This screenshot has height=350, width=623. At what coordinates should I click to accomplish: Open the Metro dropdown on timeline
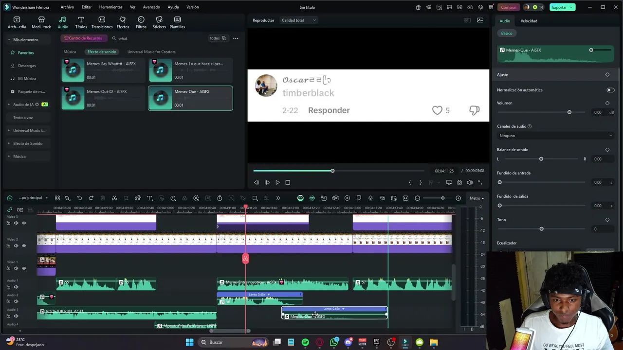(477, 198)
